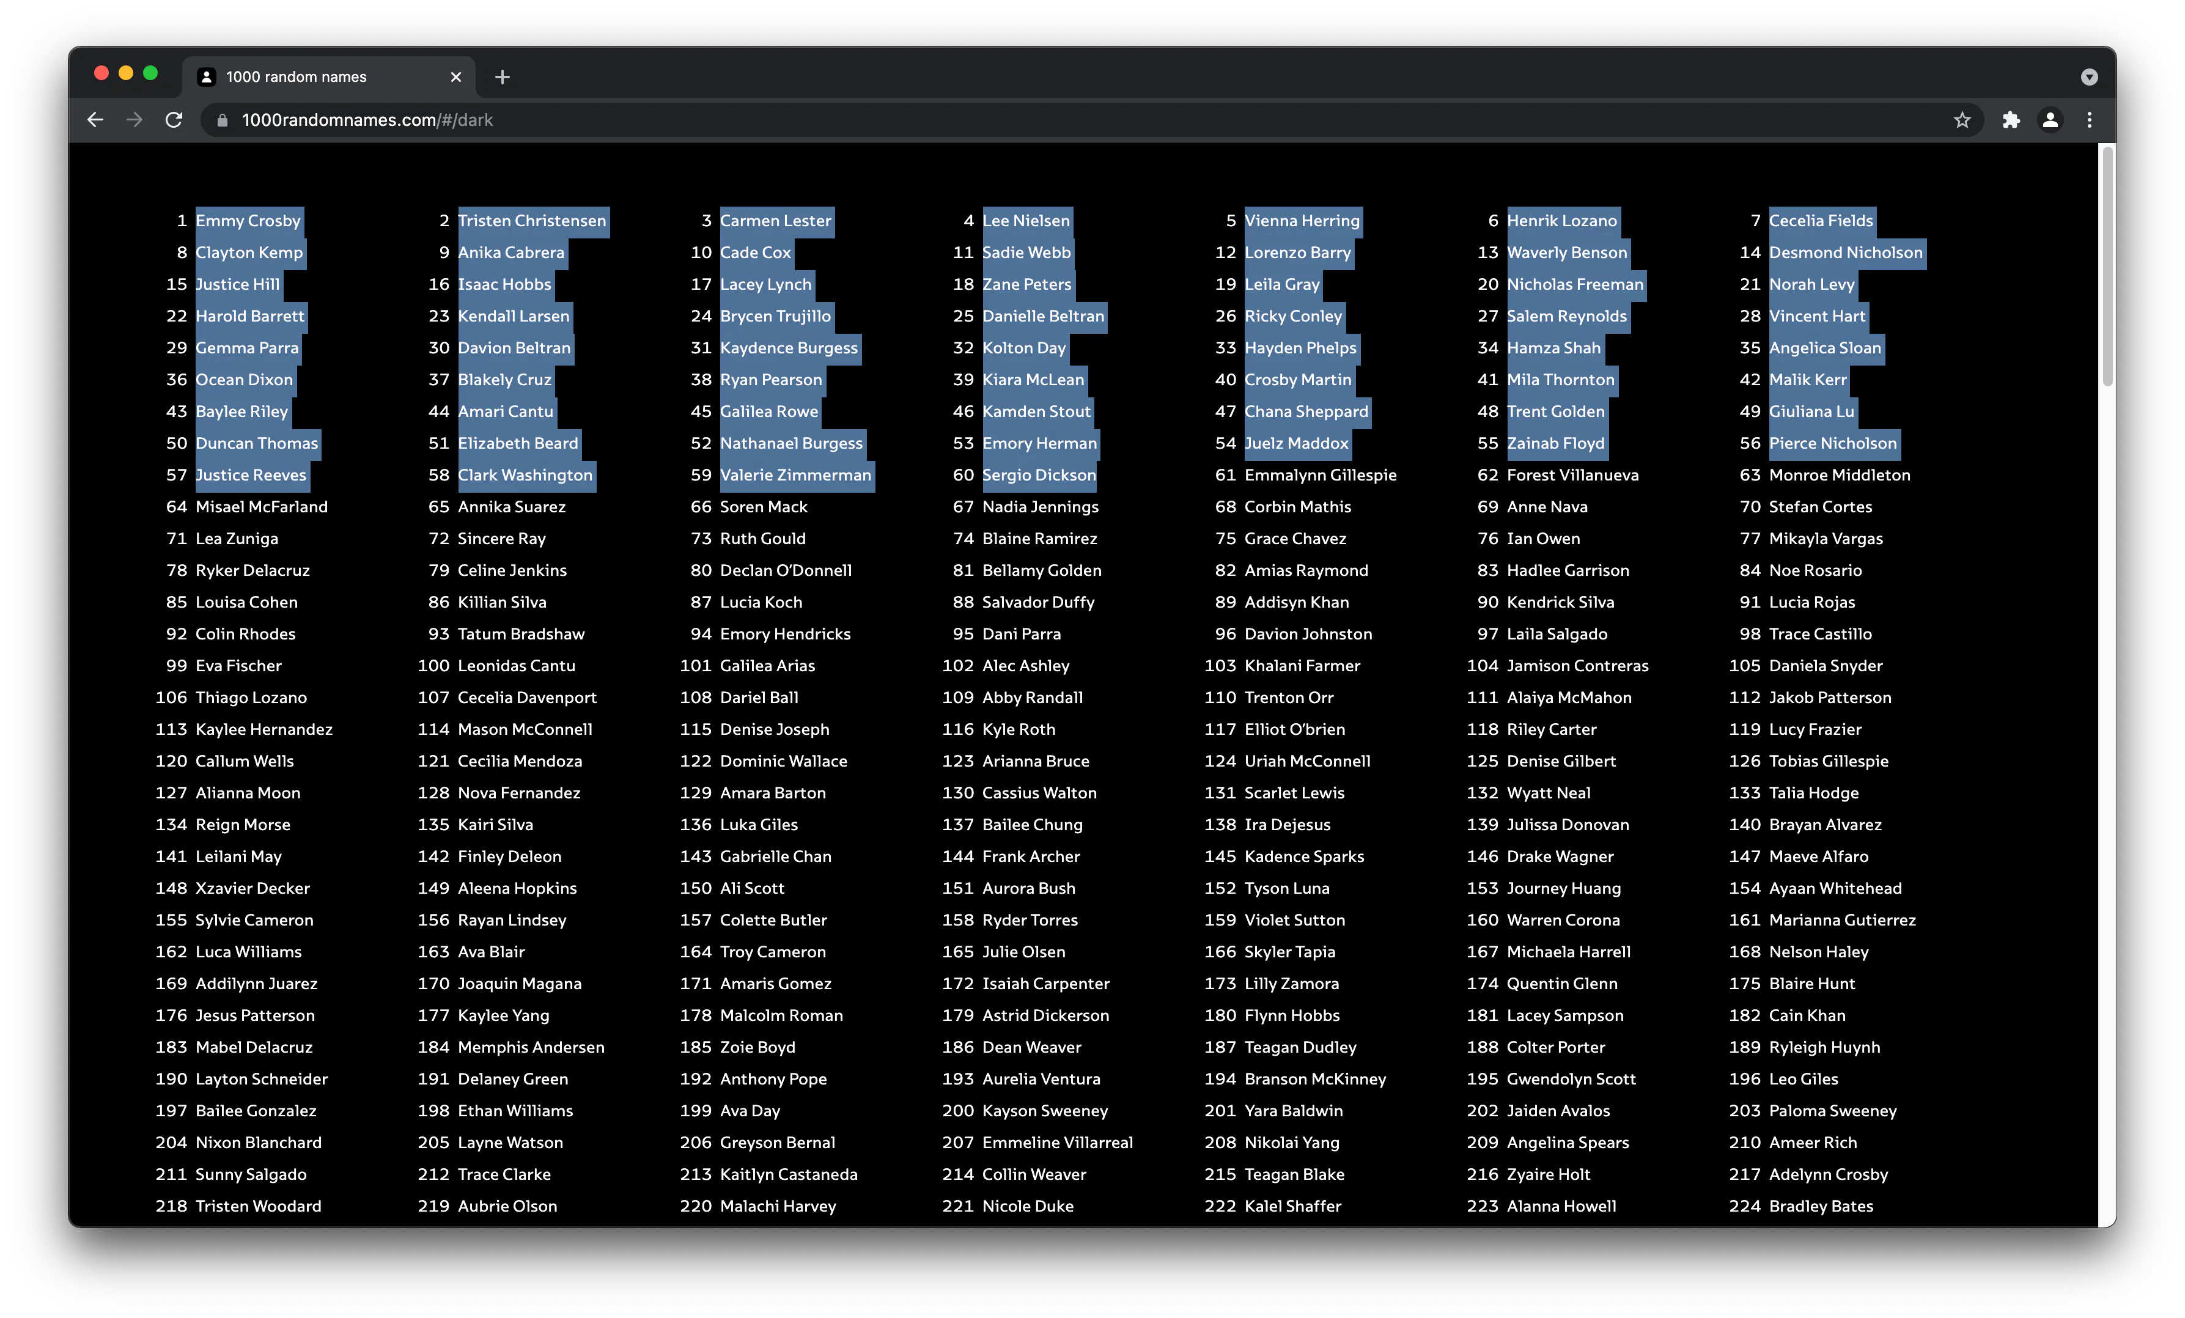Click the name Xzavier Decker
2185x1318 pixels.
click(x=252, y=889)
